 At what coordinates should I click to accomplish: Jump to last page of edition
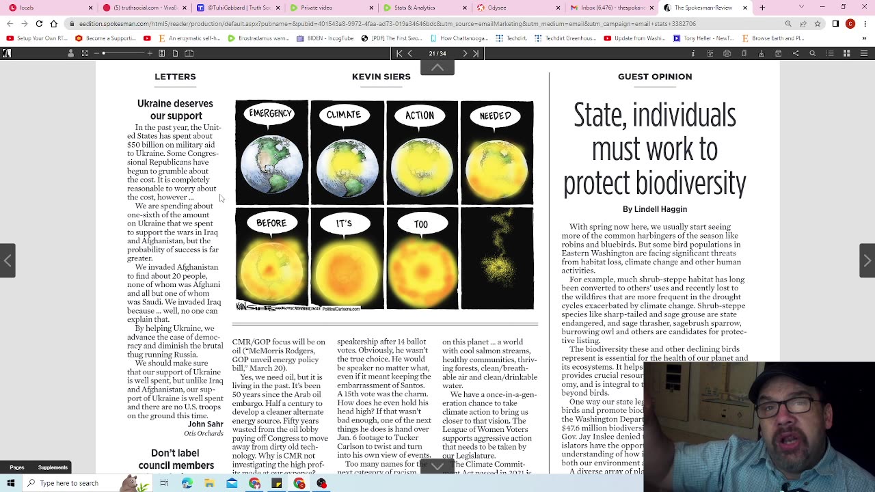(x=476, y=53)
